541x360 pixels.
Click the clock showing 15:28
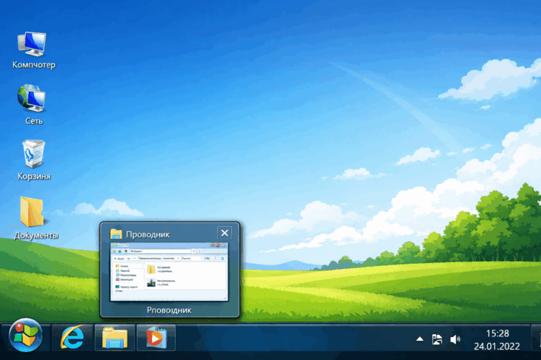point(497,333)
